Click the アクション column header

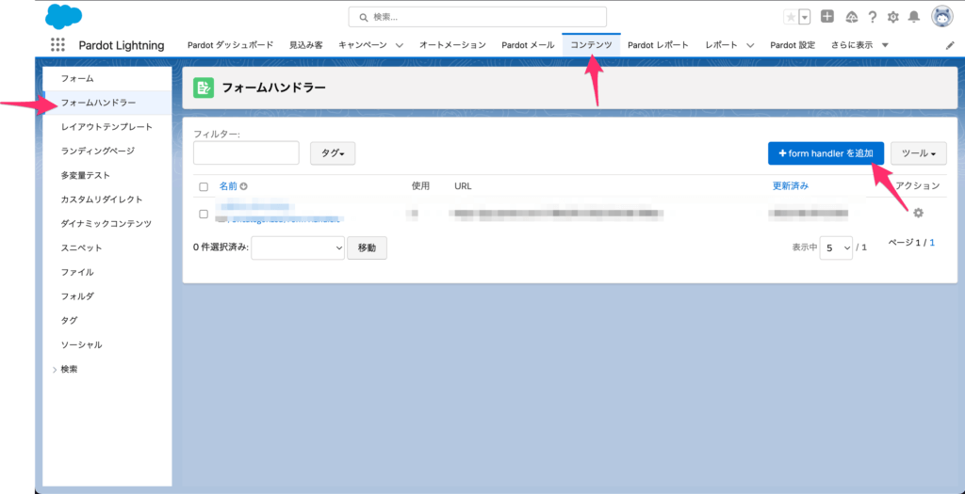pos(918,185)
